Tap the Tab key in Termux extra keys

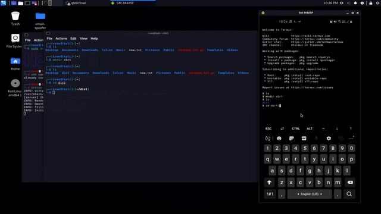[x=282, y=128]
